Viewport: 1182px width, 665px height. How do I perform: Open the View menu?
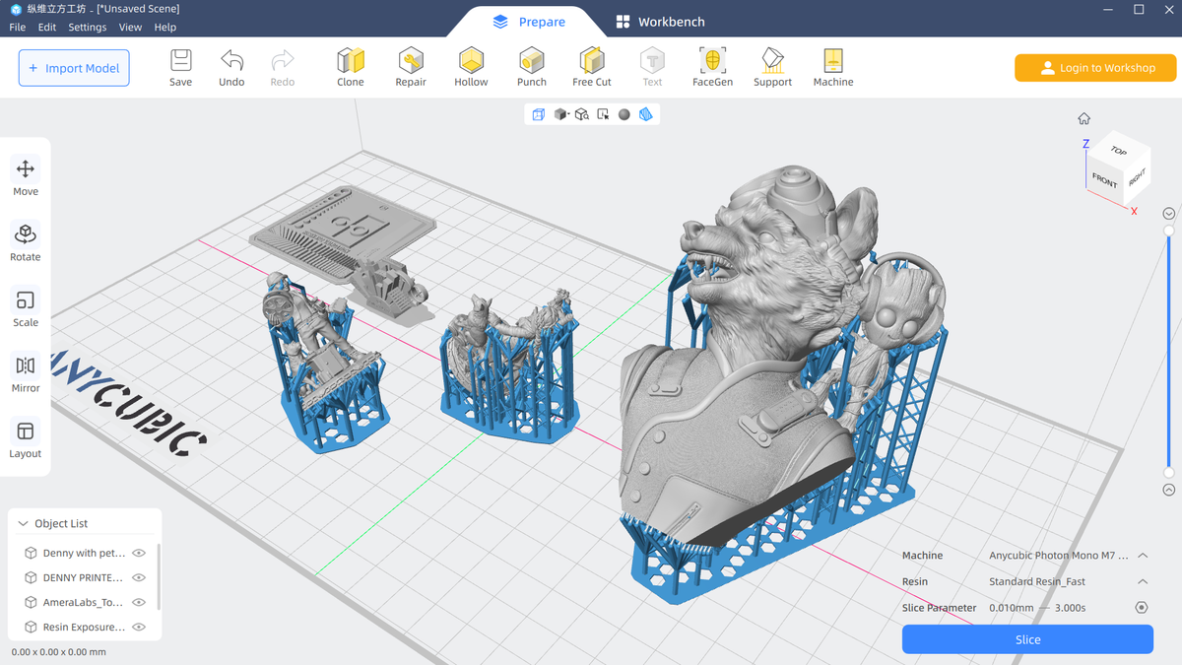pyautogui.click(x=130, y=28)
